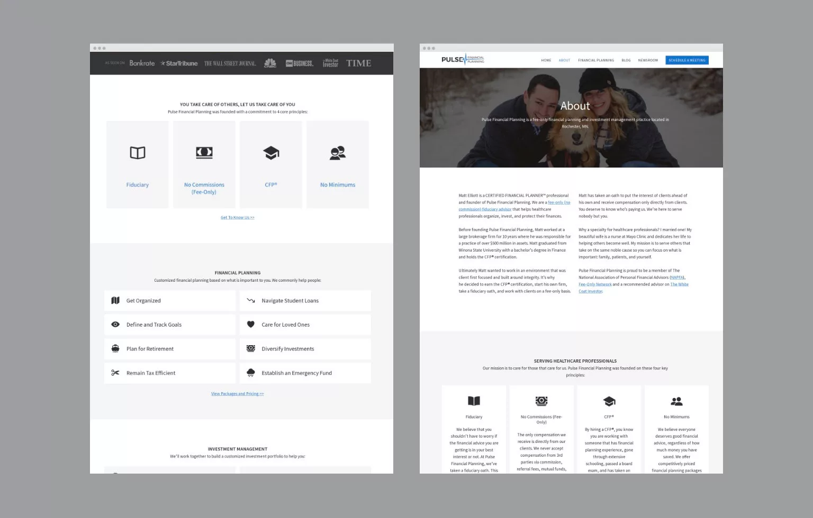Click the rain cloud icon beside Emergency Fund

[x=251, y=373]
